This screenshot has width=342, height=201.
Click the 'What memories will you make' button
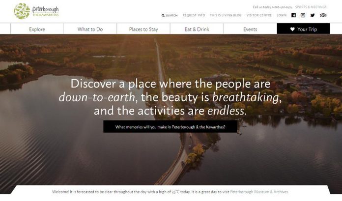coord(170,127)
